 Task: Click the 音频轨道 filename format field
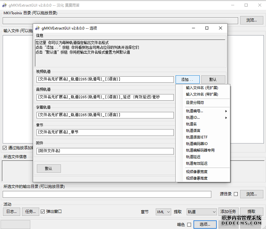(105, 97)
